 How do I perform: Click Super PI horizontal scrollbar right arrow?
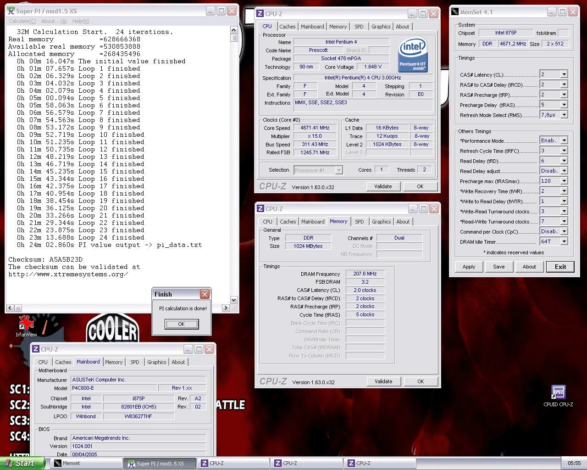pyautogui.click(x=226, y=308)
